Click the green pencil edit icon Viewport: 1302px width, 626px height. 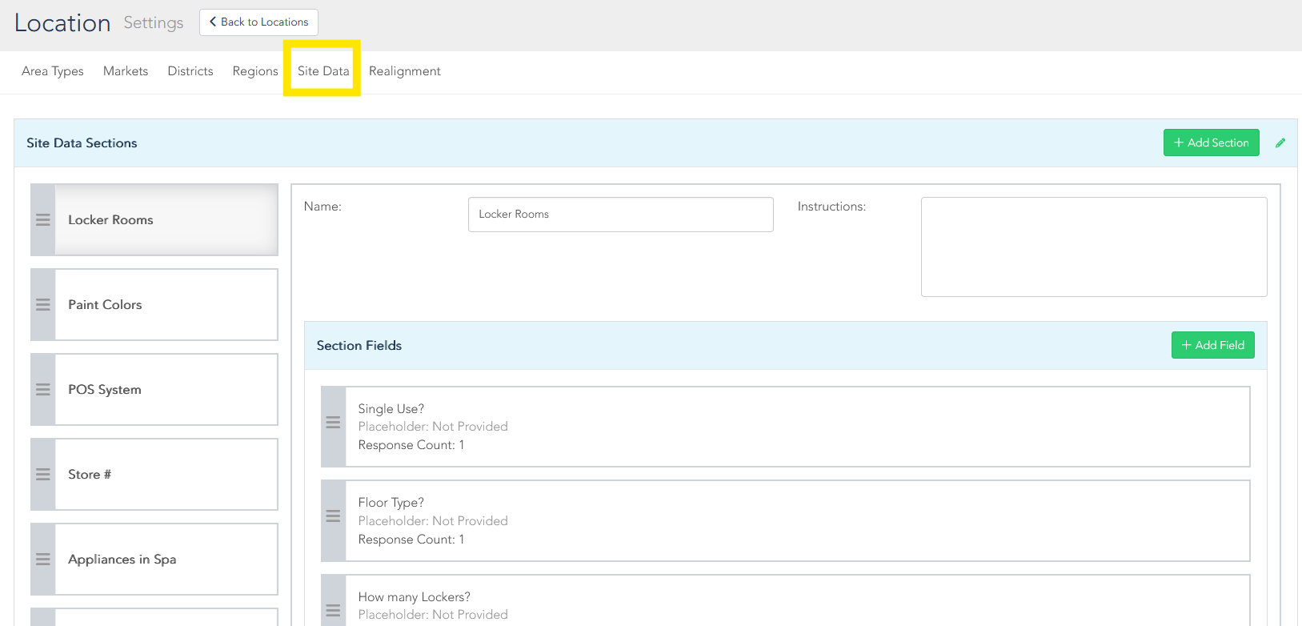pos(1280,143)
